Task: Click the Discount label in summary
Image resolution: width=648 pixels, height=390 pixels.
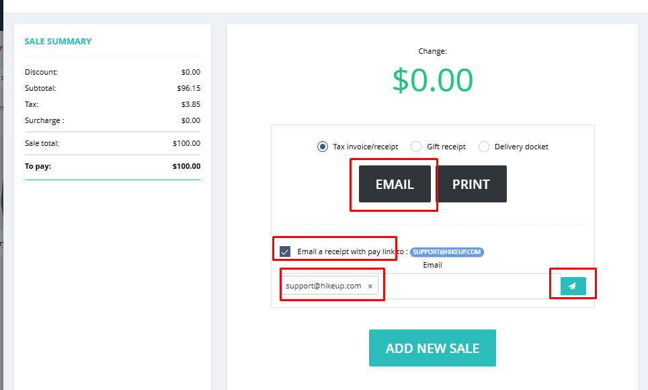Action: click(41, 72)
